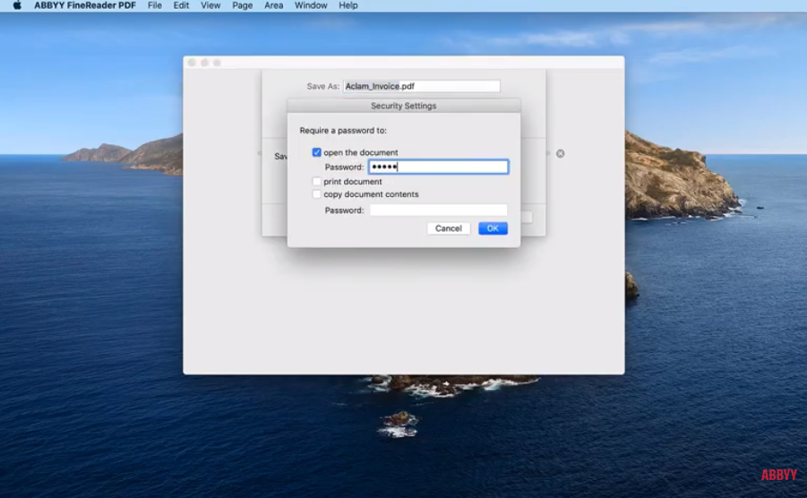The width and height of the screenshot is (807, 498).
Task: Enable 'copy document contents' checkbox
Action: click(x=316, y=194)
